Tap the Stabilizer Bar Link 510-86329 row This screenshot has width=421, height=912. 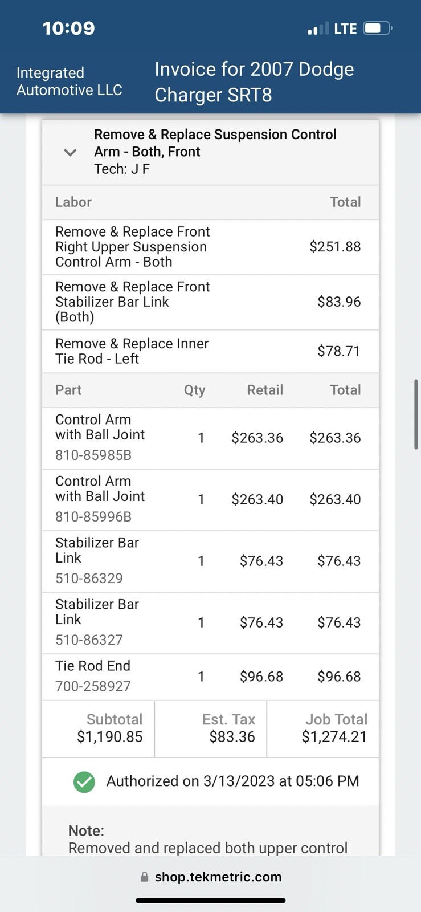(x=210, y=561)
